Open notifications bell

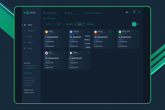pos(134,12)
